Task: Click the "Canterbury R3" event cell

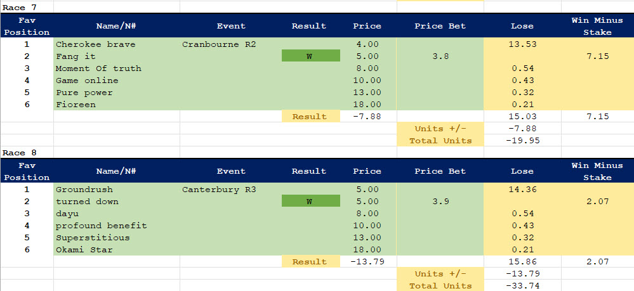Action: 218,190
